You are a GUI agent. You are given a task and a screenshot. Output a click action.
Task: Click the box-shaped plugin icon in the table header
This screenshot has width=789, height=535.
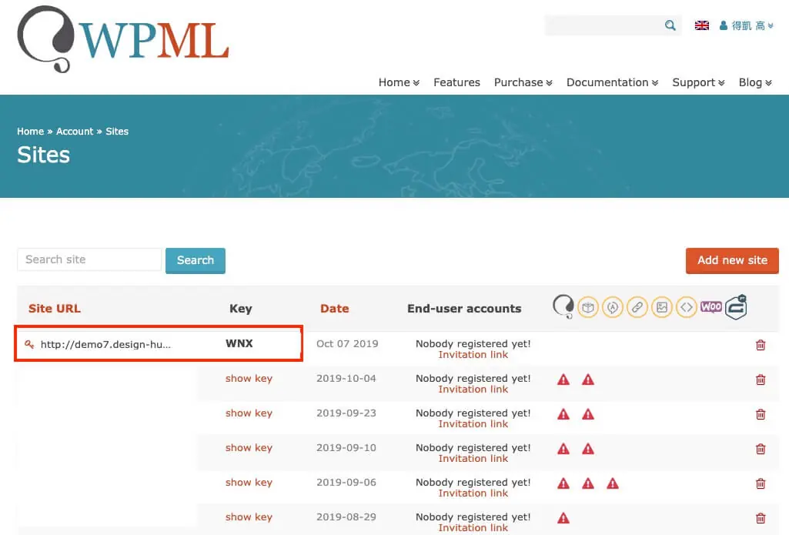[x=588, y=307]
